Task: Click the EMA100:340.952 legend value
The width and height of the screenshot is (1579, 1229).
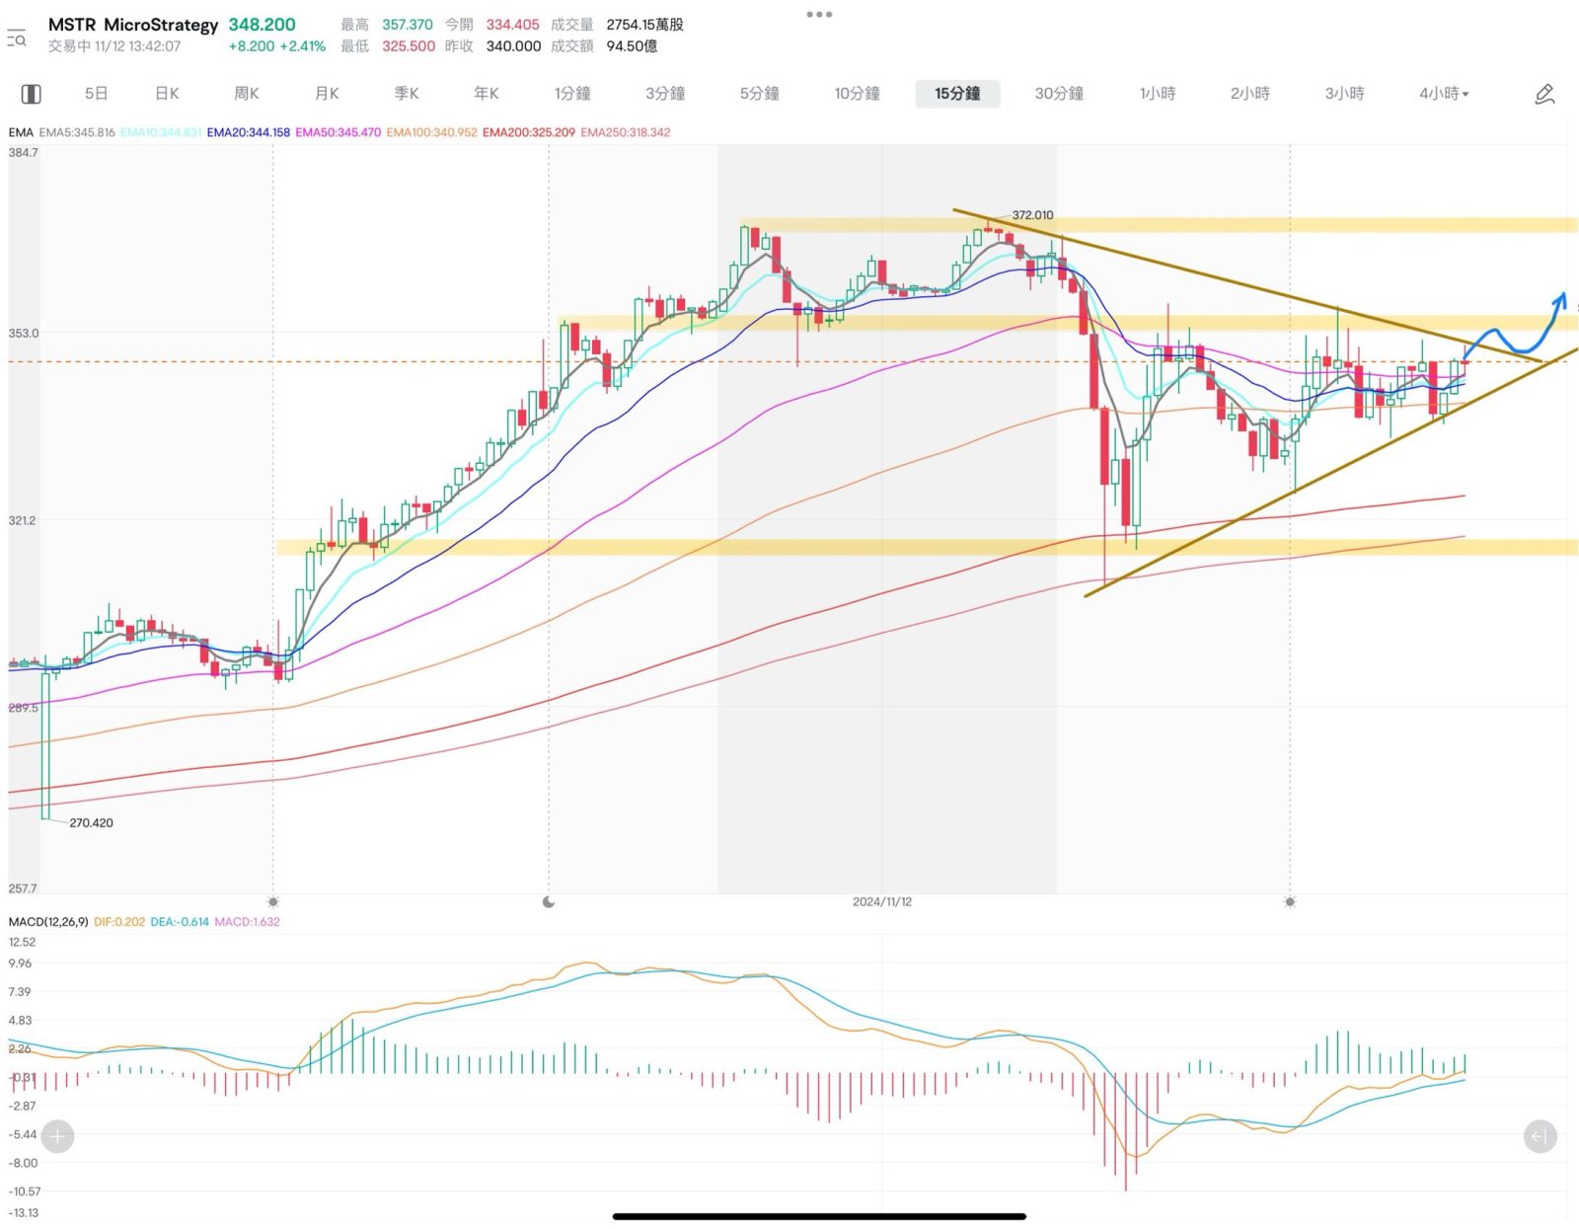Action: click(431, 132)
